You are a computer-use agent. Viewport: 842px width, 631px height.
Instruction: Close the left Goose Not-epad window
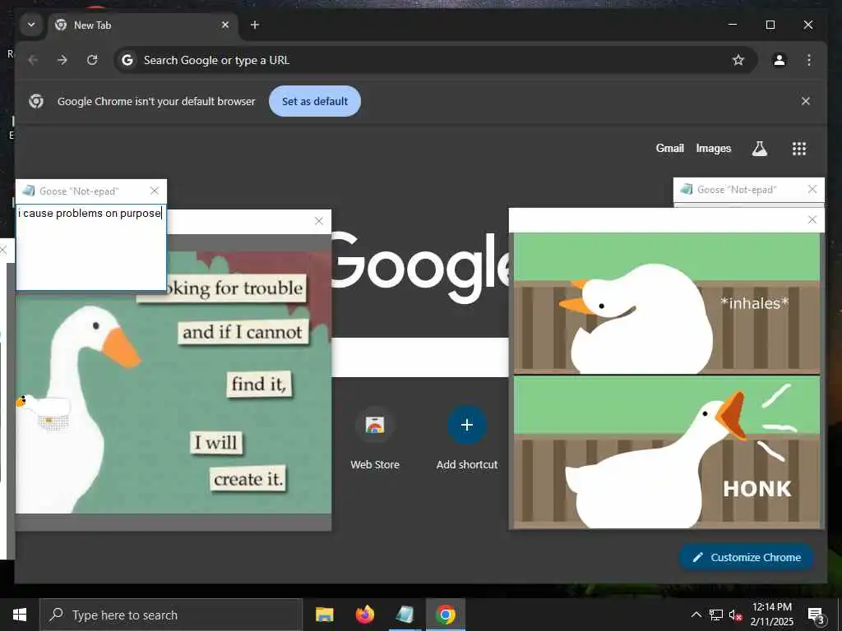pyautogui.click(x=155, y=191)
